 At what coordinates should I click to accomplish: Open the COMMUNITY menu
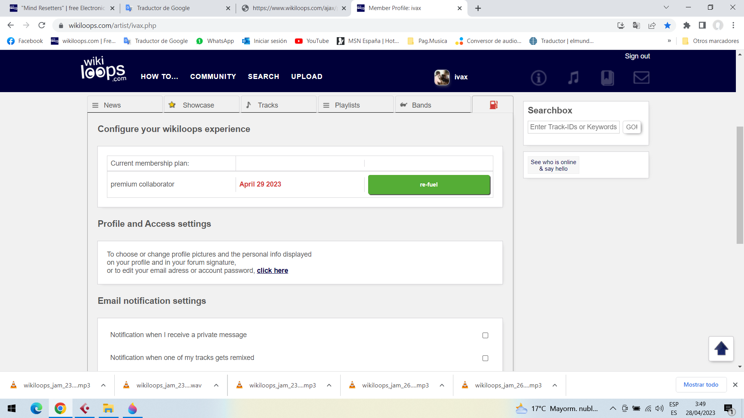[213, 77]
